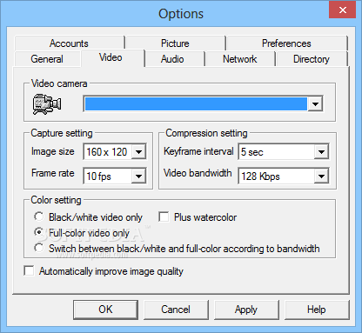Open Help for the Options dialog
Screen dimensions: 362x333
[317, 310]
